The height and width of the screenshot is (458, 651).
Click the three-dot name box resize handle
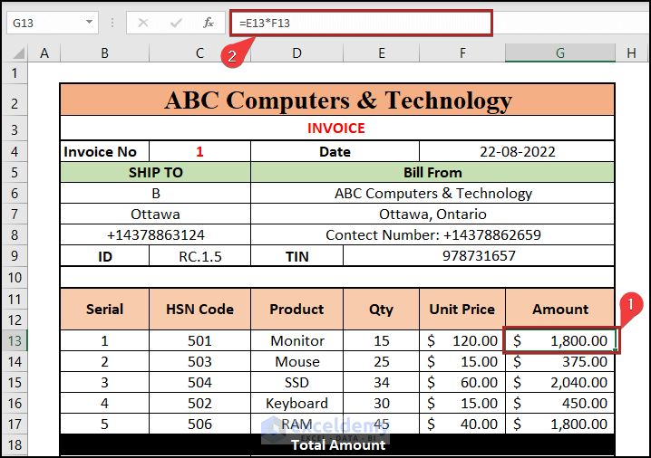112,23
